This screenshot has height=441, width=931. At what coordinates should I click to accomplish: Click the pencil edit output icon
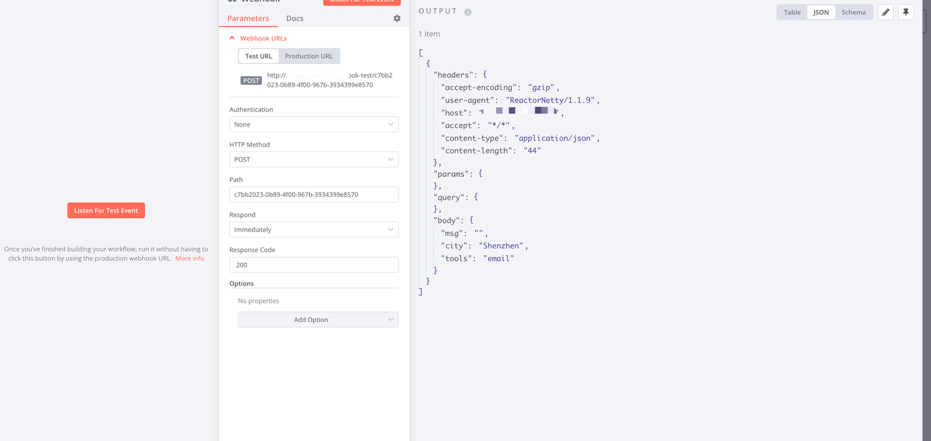tap(886, 12)
